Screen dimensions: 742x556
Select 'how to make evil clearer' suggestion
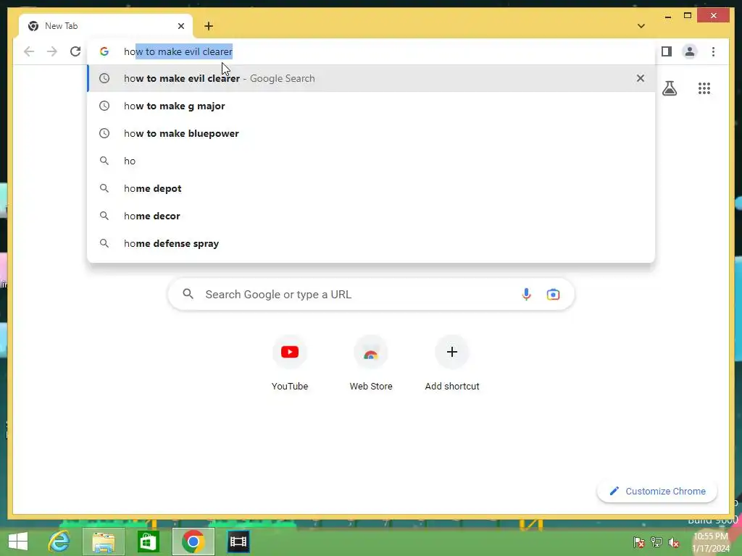pyautogui.click(x=371, y=78)
